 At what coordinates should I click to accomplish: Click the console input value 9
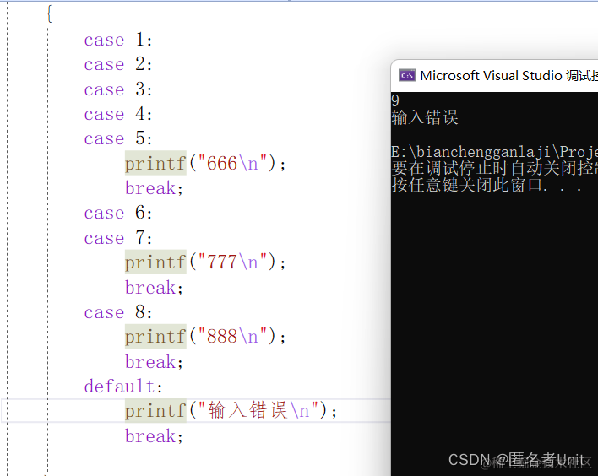[x=395, y=100]
